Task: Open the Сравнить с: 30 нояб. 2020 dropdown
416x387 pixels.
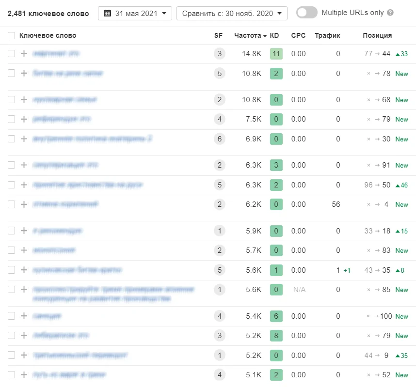Action: click(x=231, y=14)
